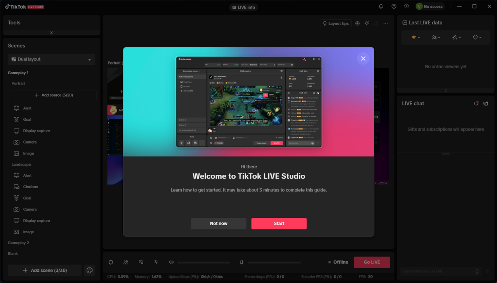This screenshot has width=497, height=283.
Task: Click the audio mixer sliders icon
Action: pyautogui.click(x=156, y=262)
